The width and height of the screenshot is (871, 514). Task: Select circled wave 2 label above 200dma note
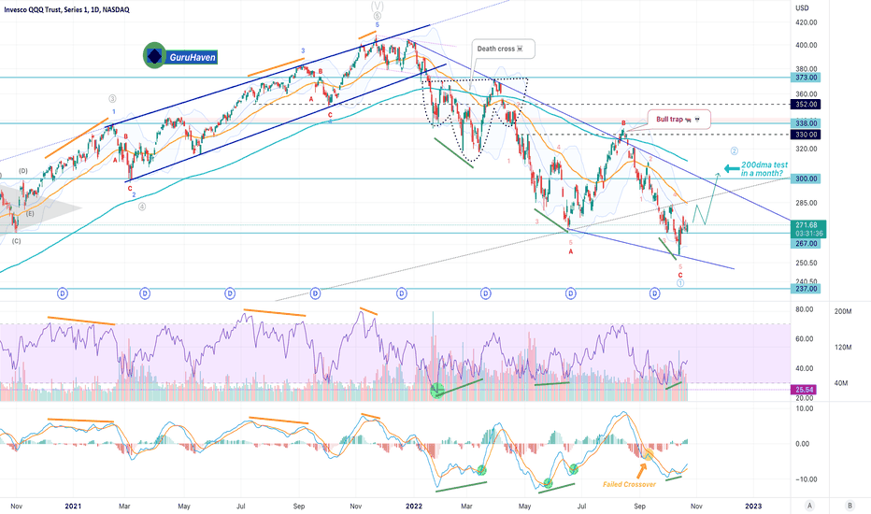734,151
